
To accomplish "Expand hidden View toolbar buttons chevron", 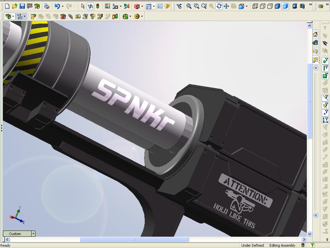I will (x=311, y=4).
